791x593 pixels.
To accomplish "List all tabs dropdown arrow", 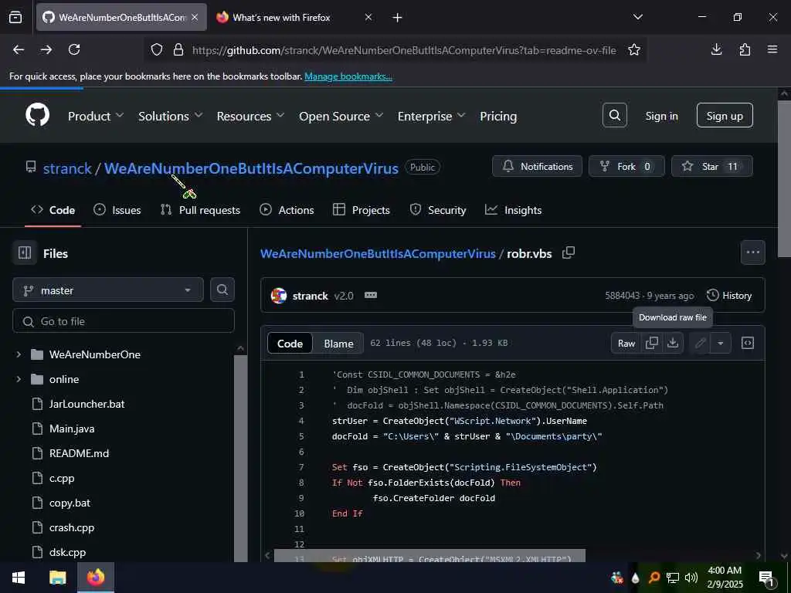I will pyautogui.click(x=638, y=17).
